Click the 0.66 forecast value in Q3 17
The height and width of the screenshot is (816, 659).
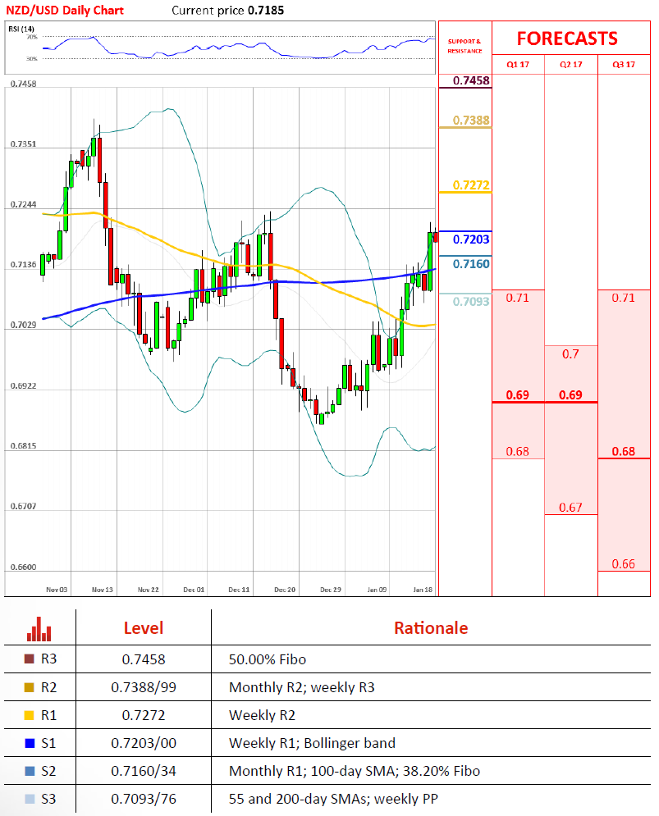click(x=623, y=564)
